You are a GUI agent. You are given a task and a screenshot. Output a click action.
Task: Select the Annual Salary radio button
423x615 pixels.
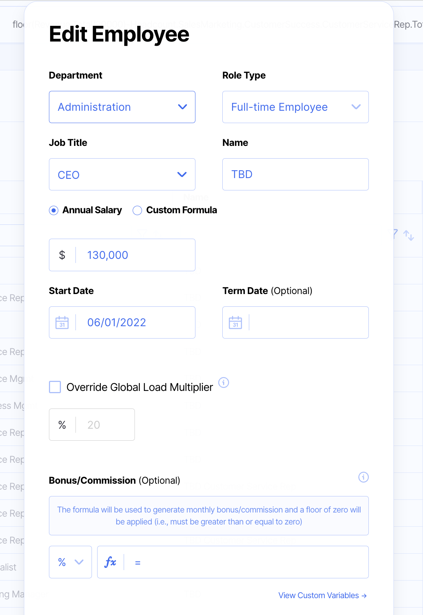point(54,211)
